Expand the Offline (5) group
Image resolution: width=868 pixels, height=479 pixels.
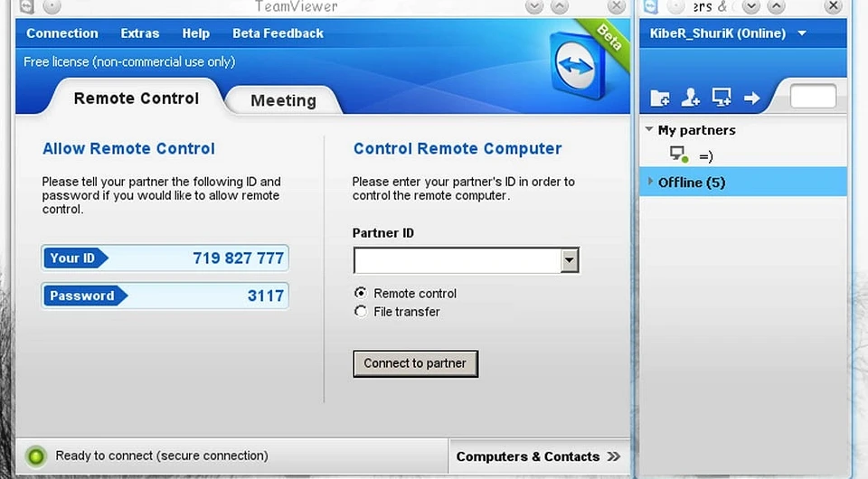(x=651, y=183)
